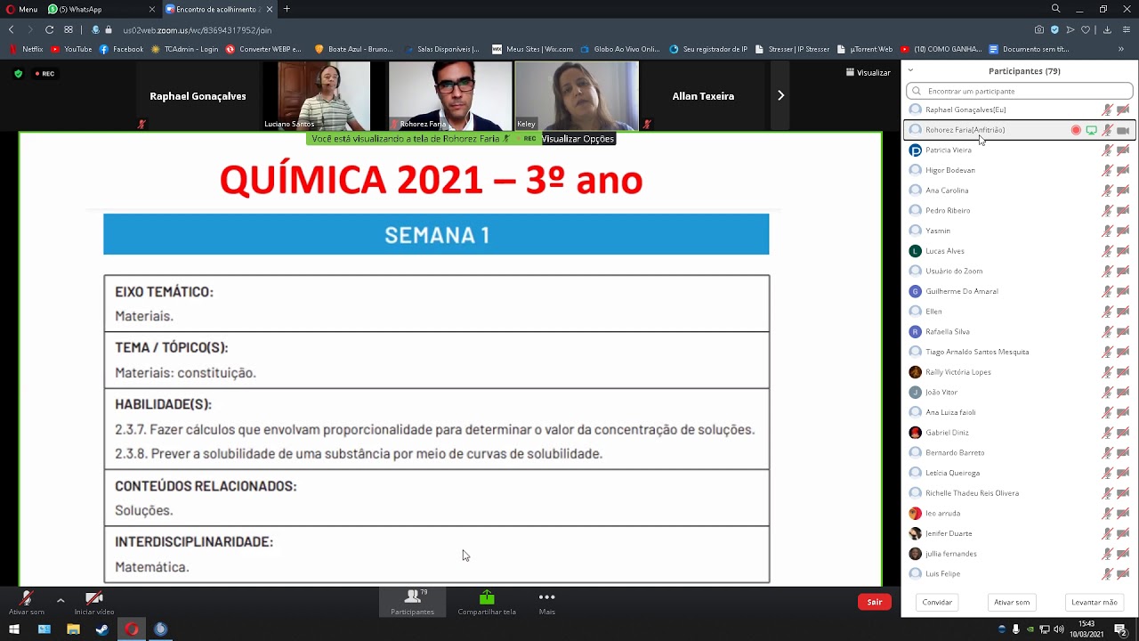
Task: Open the TCAdmin - Login bookmark
Action: [x=184, y=49]
